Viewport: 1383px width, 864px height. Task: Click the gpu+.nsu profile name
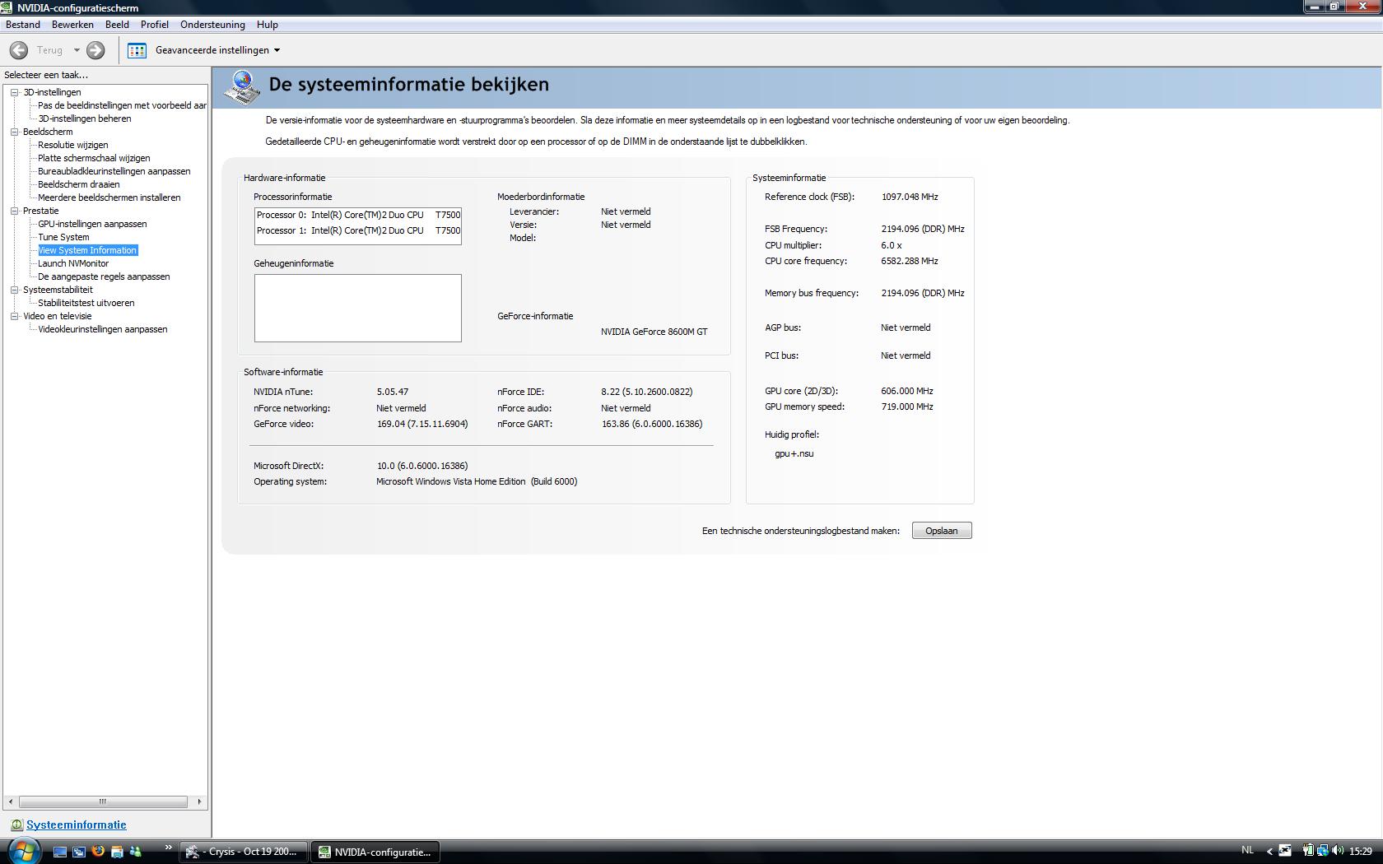pyautogui.click(x=794, y=453)
